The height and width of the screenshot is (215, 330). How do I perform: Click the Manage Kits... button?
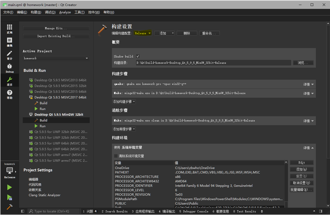[56, 28]
